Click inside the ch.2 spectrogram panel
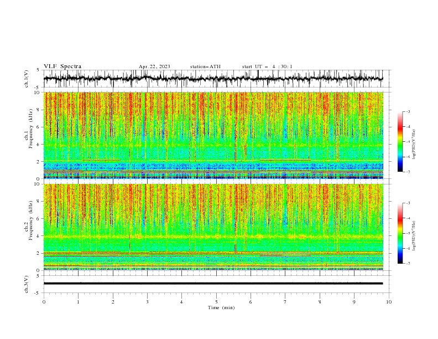438x339 pixels. (213, 227)
